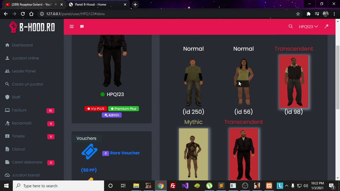This screenshot has width=340, height=191.
Task: Open OBS Studio from the taskbar
Action: pos(245,186)
